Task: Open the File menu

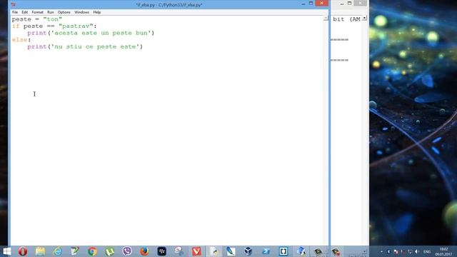Action: [15, 12]
